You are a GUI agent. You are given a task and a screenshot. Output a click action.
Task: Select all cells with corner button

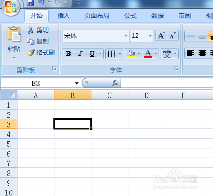click(9, 95)
